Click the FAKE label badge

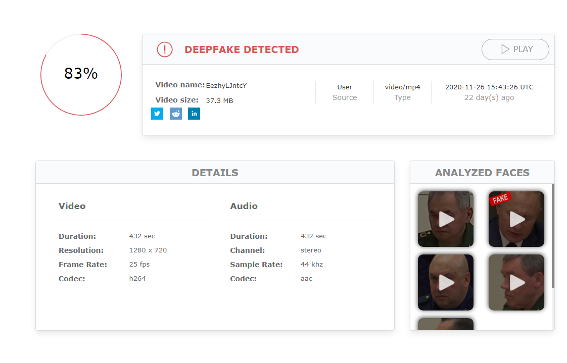point(500,198)
